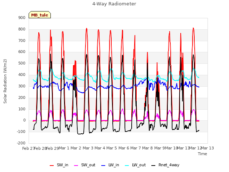
Task: Click the 4-Way Radiometer chart title
Action: pyautogui.click(x=114, y=4)
